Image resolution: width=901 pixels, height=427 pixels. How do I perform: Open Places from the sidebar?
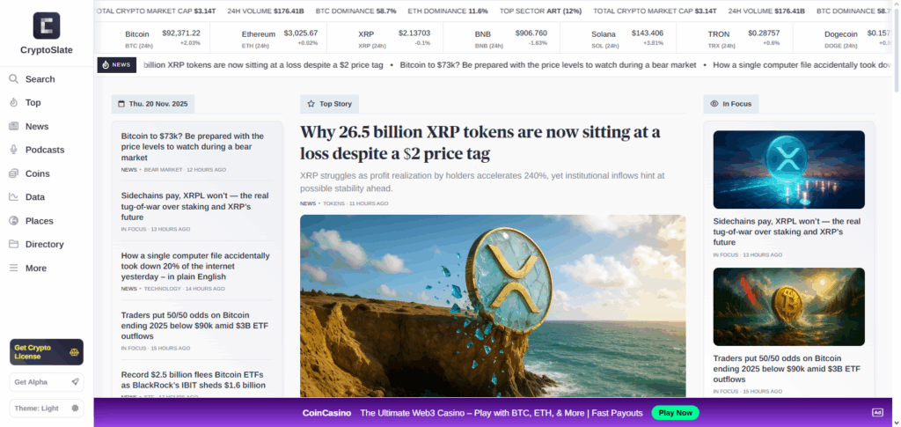tap(39, 221)
